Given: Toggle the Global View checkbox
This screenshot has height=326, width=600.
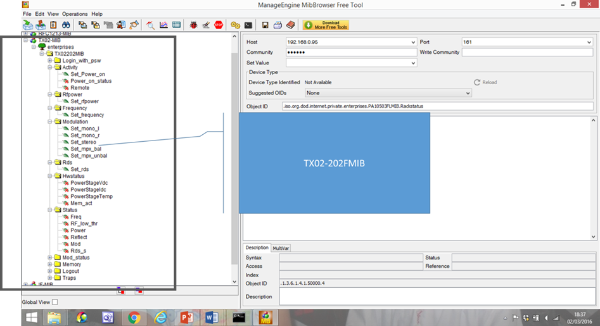Looking at the screenshot, I should (55, 303).
